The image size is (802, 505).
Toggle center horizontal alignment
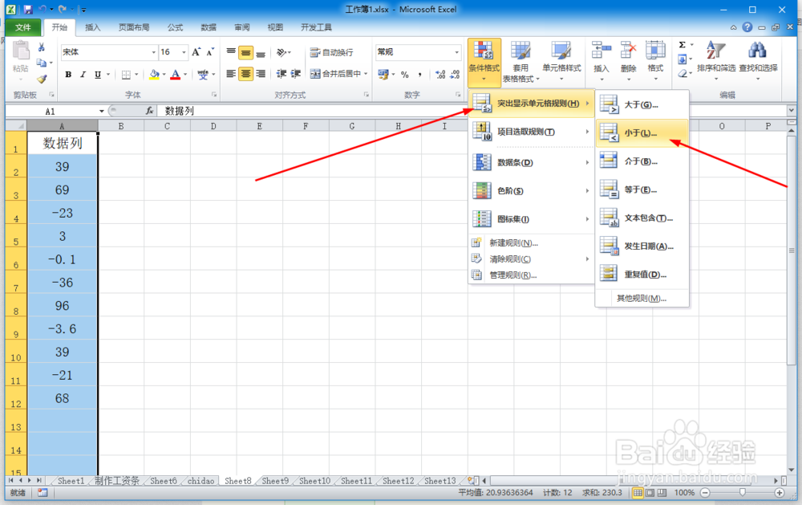(x=246, y=74)
